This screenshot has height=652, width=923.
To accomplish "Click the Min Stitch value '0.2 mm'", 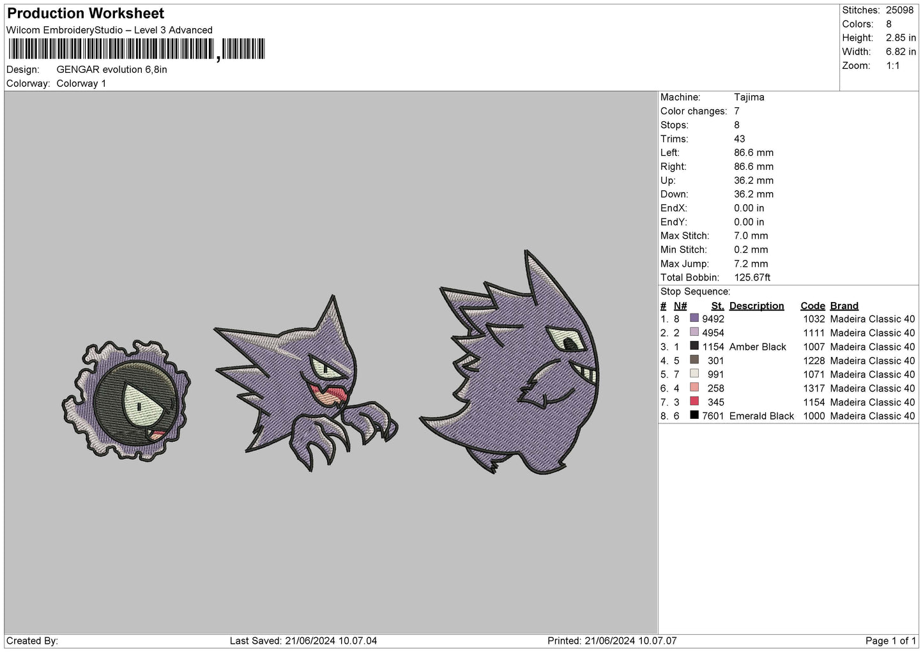I will click(x=751, y=250).
